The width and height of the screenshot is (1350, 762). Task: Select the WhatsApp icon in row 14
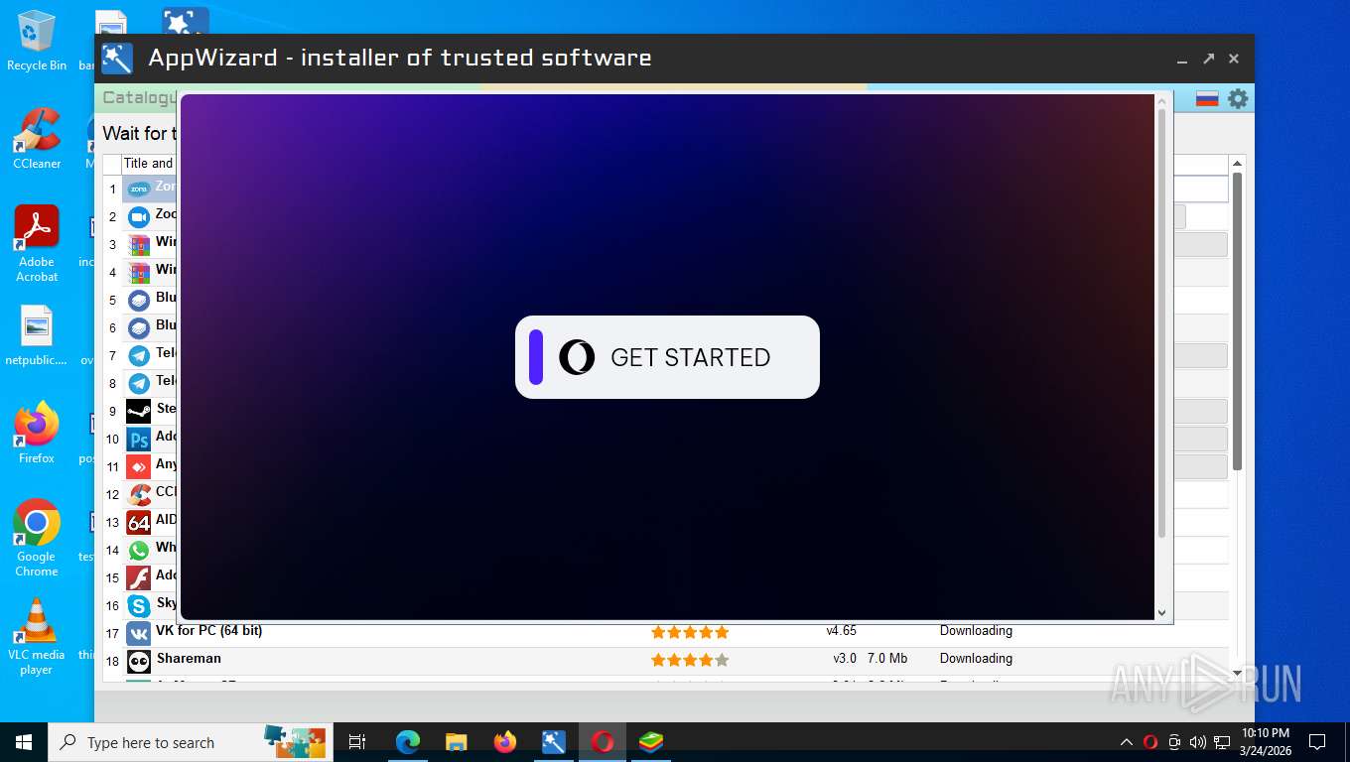pos(139,550)
